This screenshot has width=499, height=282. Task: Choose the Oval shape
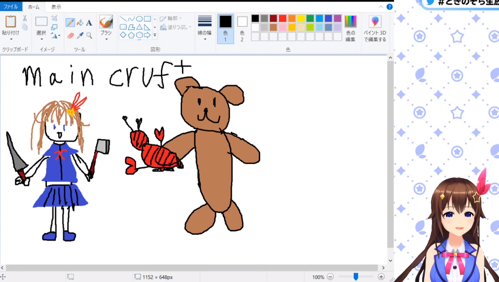pos(139,19)
